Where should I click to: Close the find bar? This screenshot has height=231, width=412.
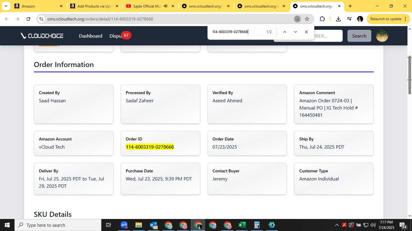[x=306, y=32]
